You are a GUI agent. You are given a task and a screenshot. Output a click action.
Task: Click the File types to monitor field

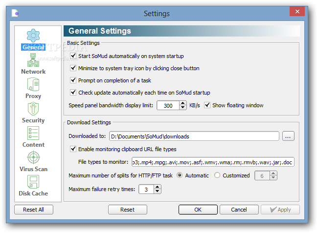(213, 162)
